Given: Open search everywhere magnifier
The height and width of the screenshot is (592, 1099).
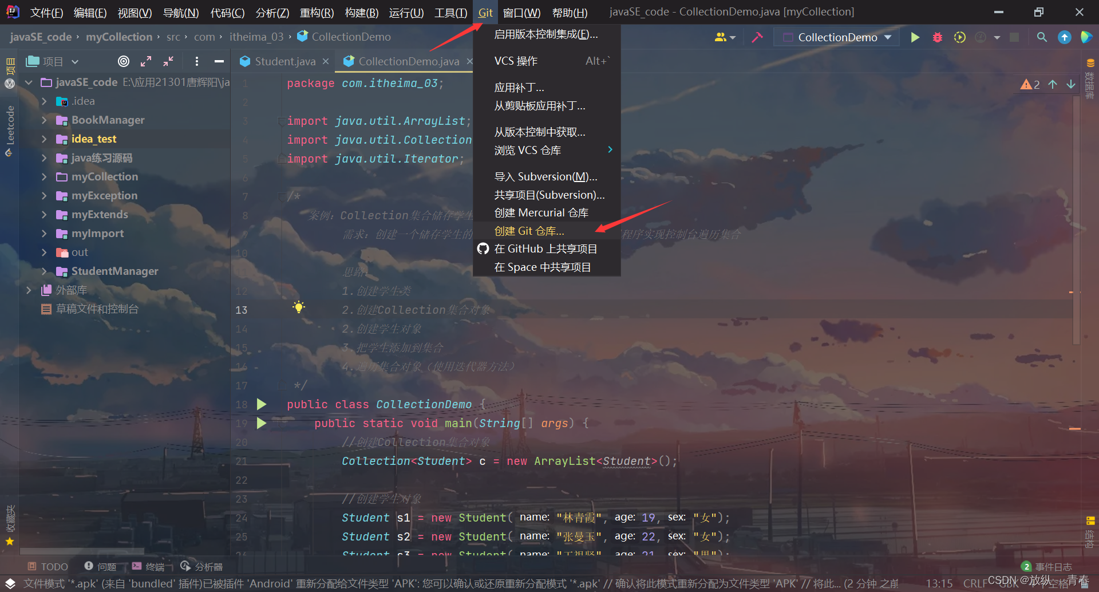Looking at the screenshot, I should coord(1042,37).
